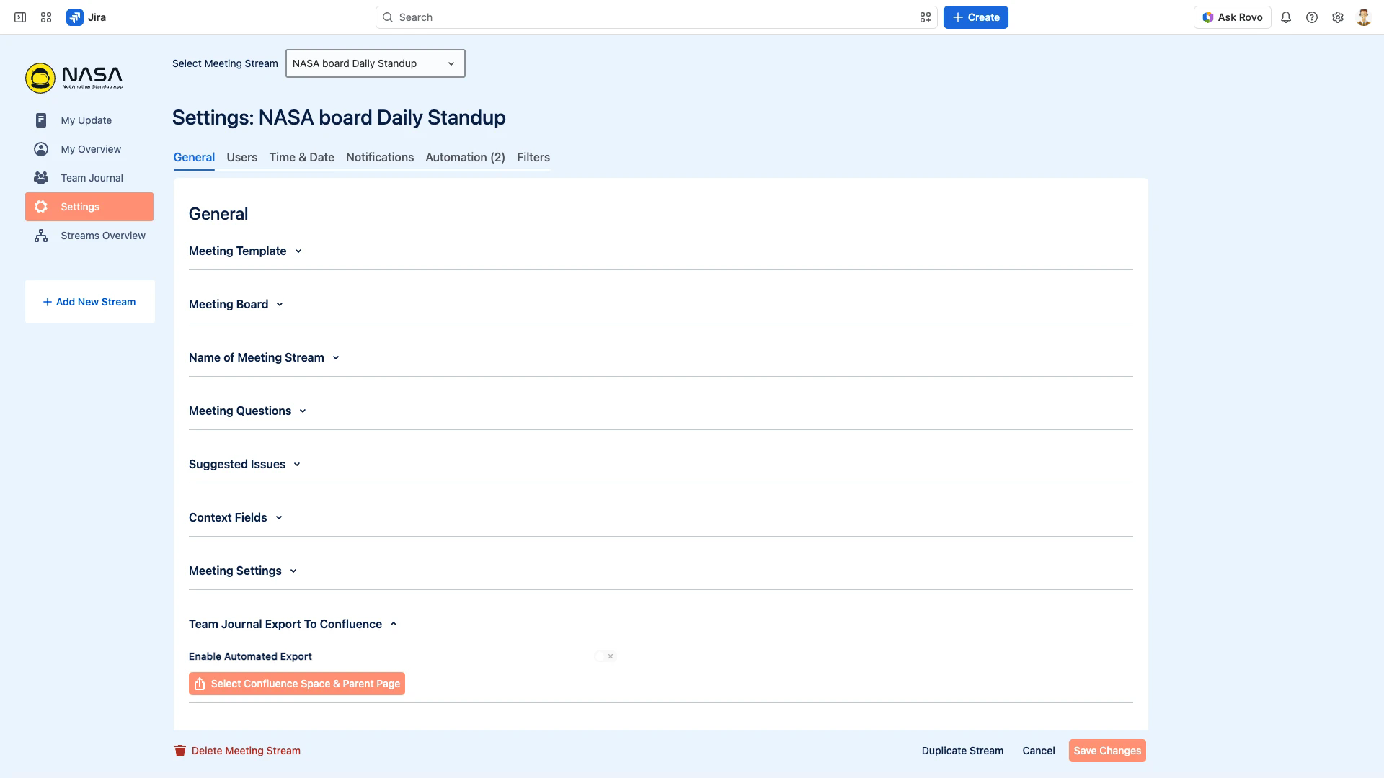Click the My Overview person icon
Viewport: 1384px width, 778px height.
click(x=41, y=149)
